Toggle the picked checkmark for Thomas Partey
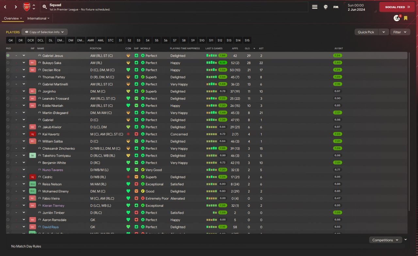The height and width of the screenshot is (256, 418). coord(8,77)
